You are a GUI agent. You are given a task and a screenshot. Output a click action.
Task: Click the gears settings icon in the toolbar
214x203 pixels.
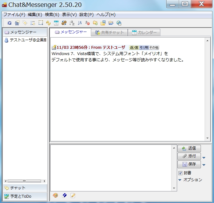[64, 23]
